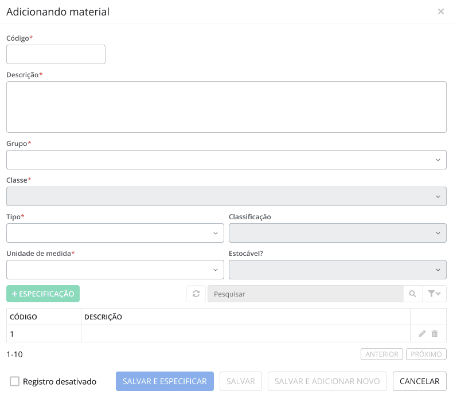This screenshot has width=453, height=395.
Task: Expand the Classificação dropdown
Action: coord(337,233)
